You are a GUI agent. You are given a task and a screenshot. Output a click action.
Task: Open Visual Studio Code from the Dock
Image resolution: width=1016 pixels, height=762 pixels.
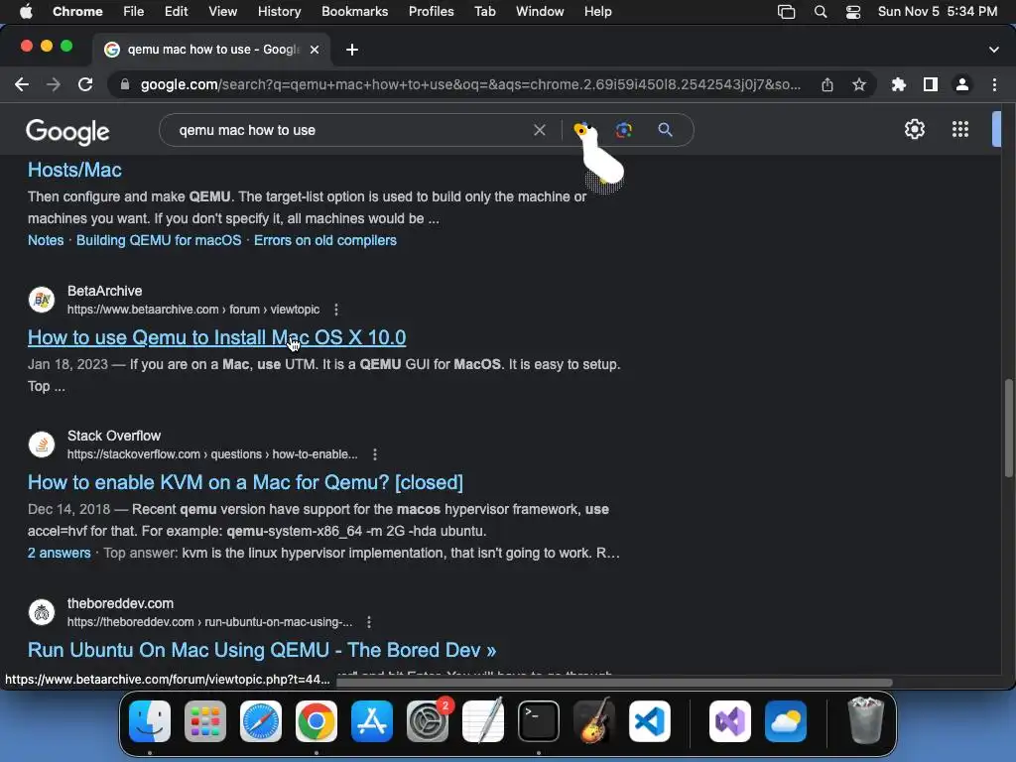650,721
